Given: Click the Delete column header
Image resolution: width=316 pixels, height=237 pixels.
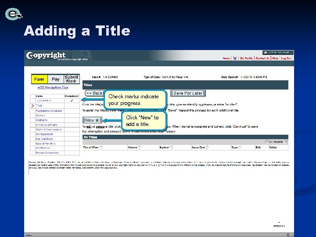Looking at the screenshot, I should click(273, 147).
